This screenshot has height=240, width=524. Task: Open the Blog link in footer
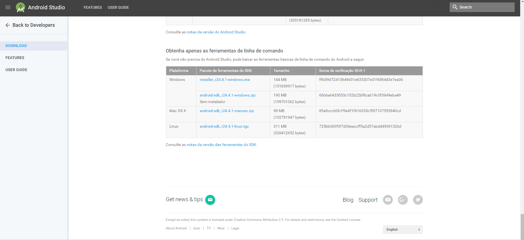(x=348, y=200)
